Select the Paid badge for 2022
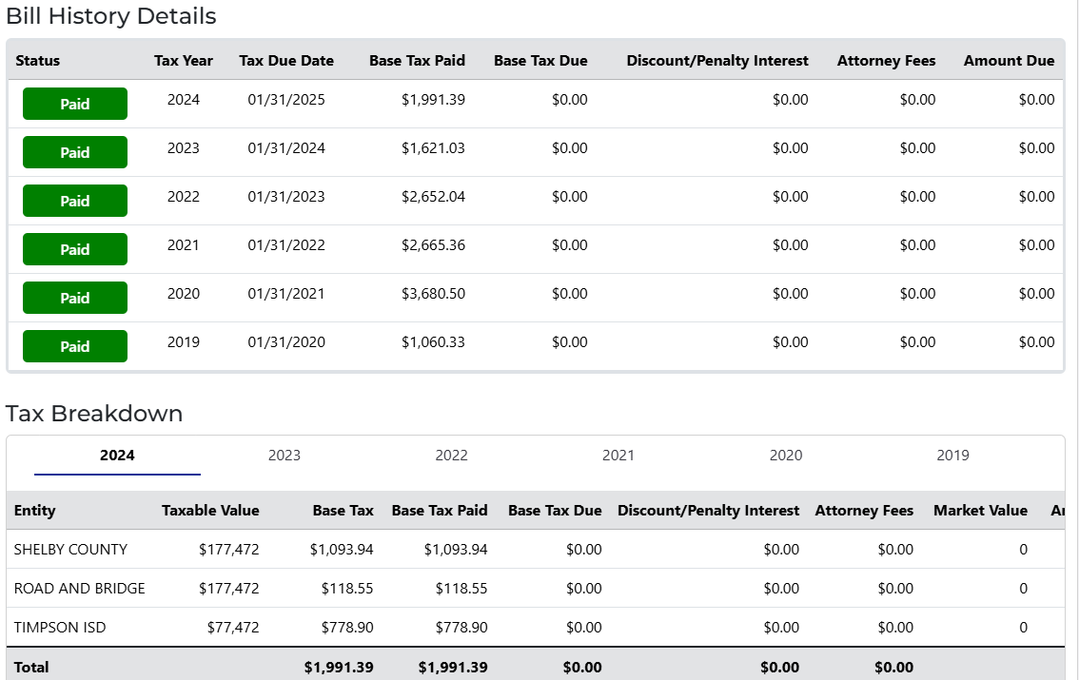This screenshot has width=1079, height=680. click(75, 201)
